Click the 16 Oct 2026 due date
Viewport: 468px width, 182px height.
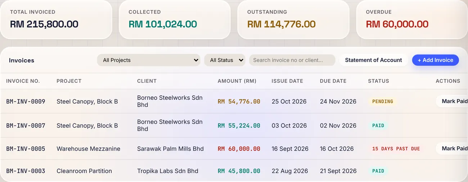point(337,149)
